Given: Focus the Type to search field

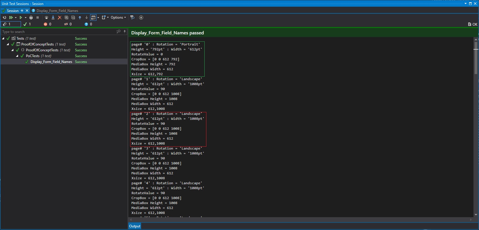Looking at the screenshot, I should pyautogui.click(x=58, y=31).
